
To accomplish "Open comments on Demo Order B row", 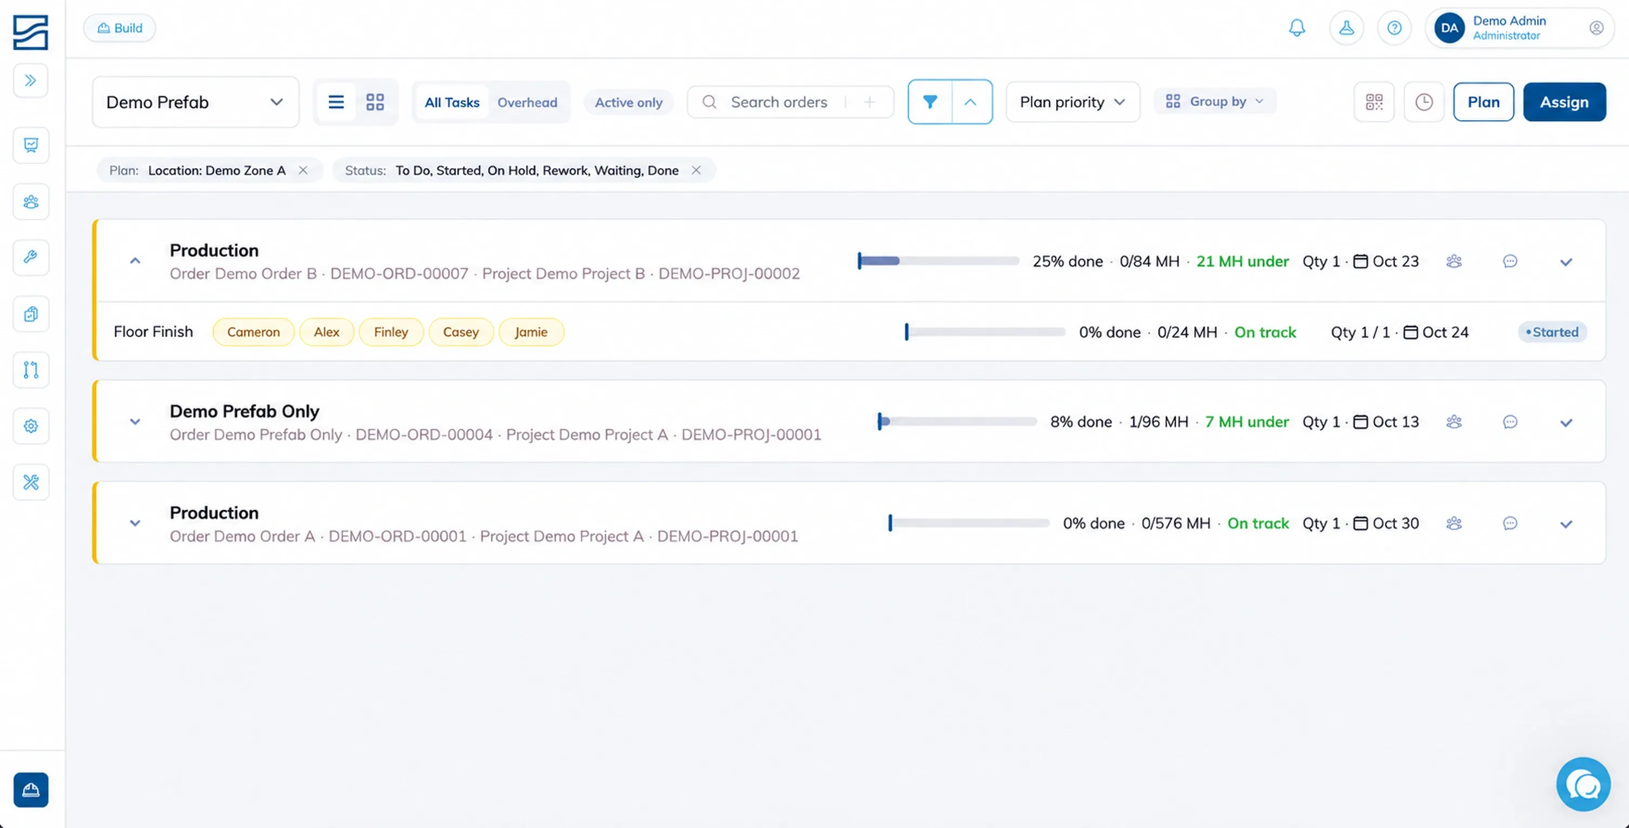I will (1510, 261).
